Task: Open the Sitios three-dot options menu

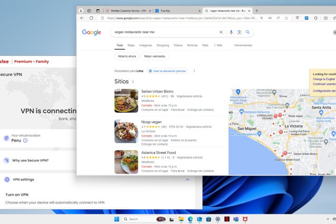Action: click(x=133, y=81)
